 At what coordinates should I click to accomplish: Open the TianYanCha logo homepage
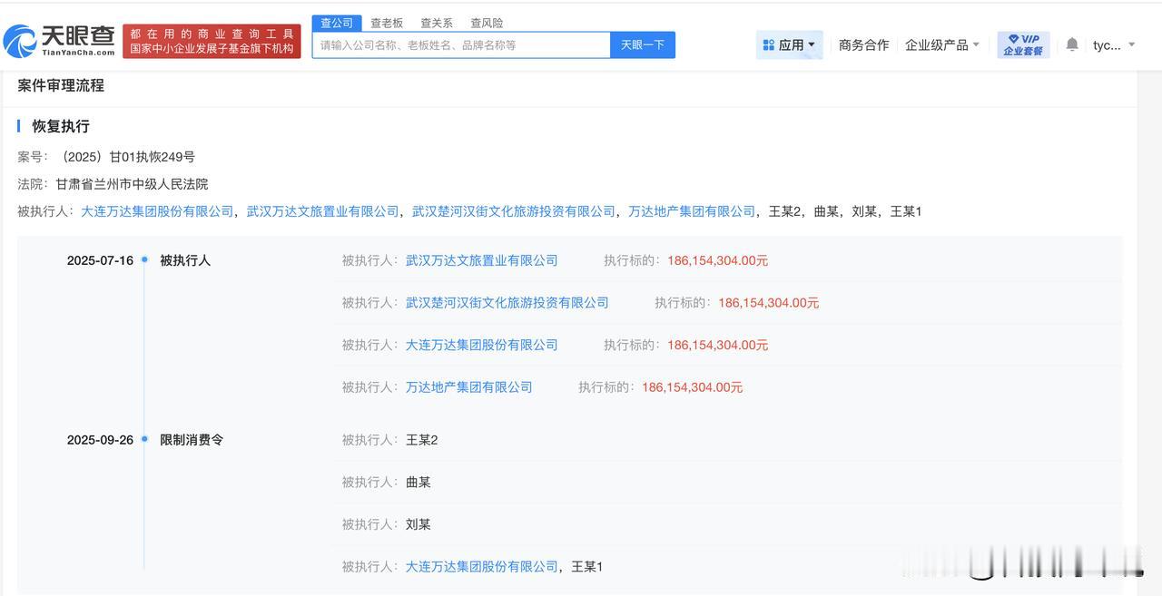[x=59, y=41]
